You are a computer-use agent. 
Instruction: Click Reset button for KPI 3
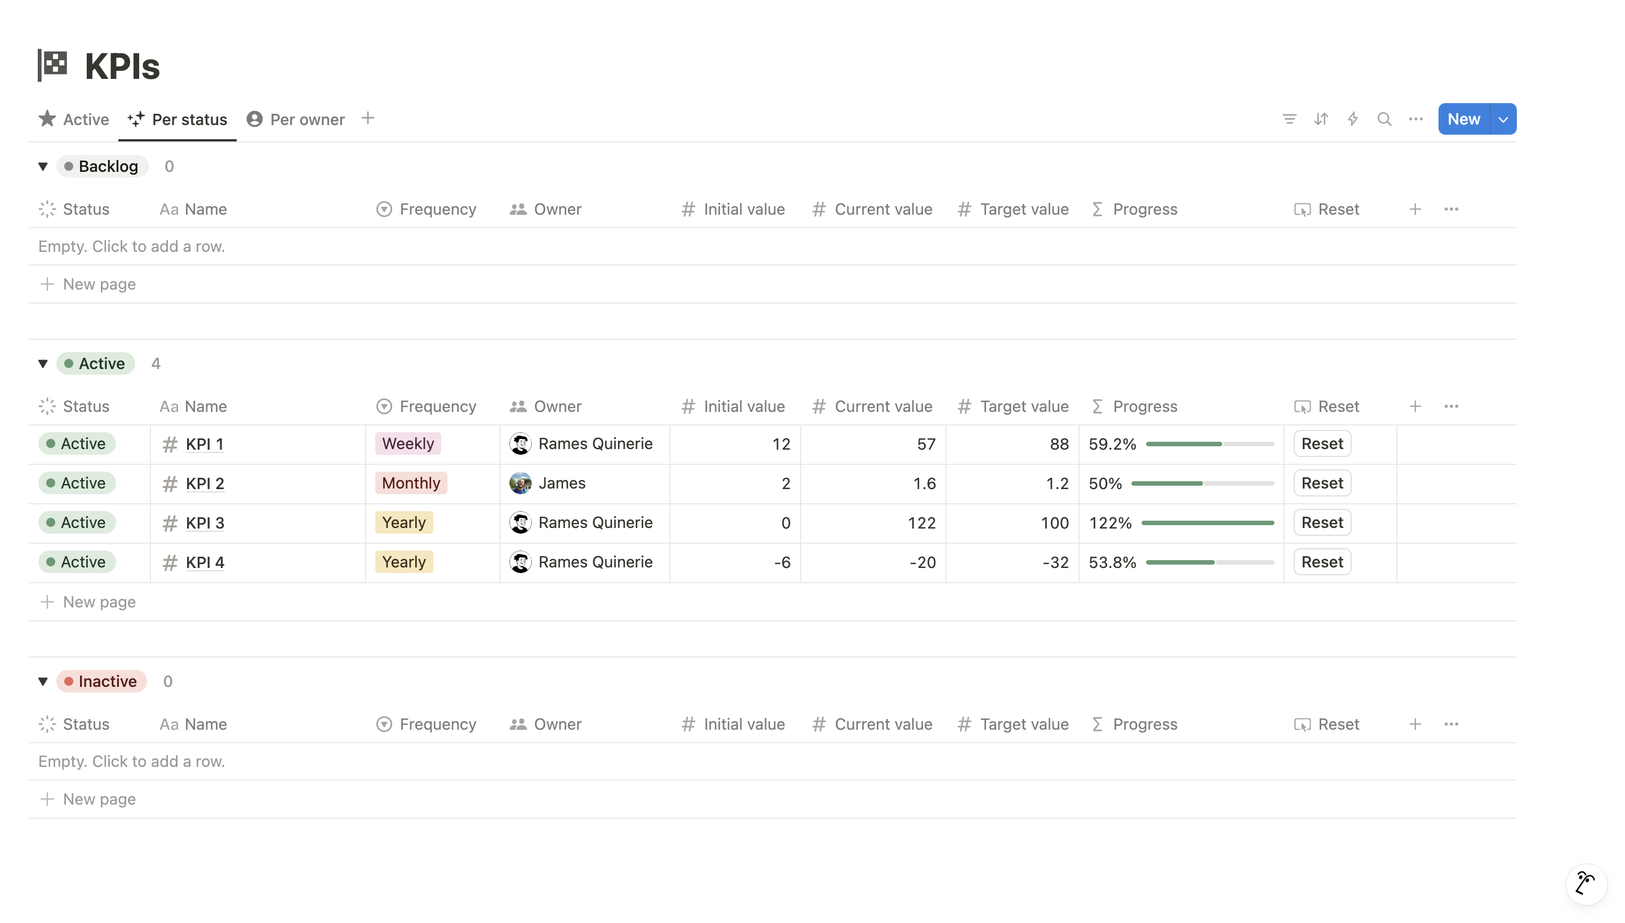[x=1321, y=522]
